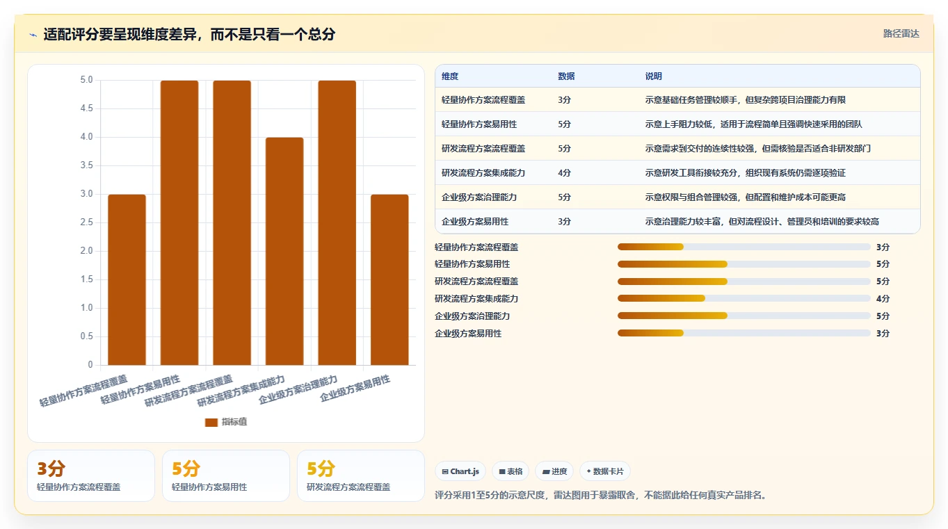Image resolution: width=948 pixels, height=529 pixels.
Task: Select the 表格 chip
Action: (x=511, y=471)
